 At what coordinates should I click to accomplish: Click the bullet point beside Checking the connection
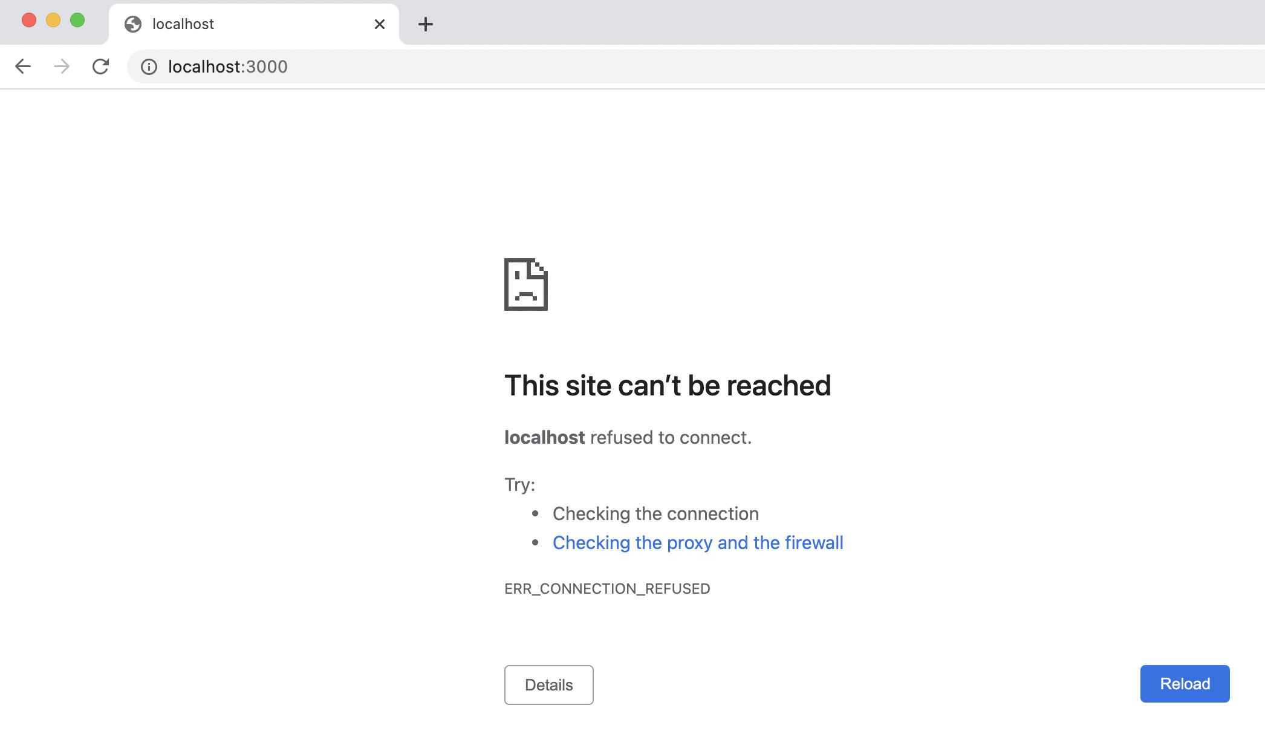click(x=535, y=513)
